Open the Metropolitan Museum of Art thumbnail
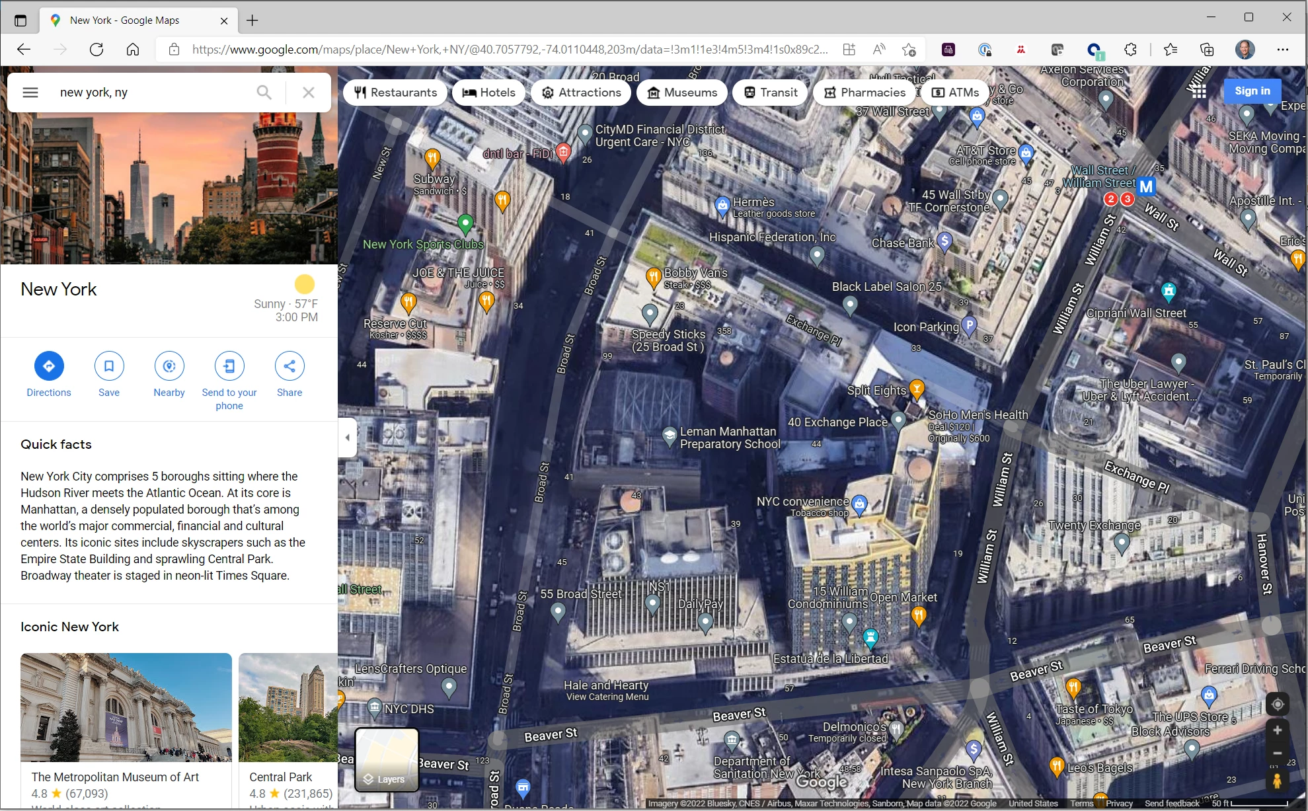Screen dimensions: 1308x811 coord(126,707)
